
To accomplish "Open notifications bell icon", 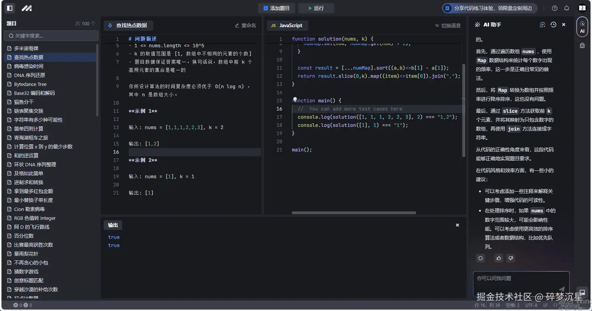I will [x=567, y=8].
